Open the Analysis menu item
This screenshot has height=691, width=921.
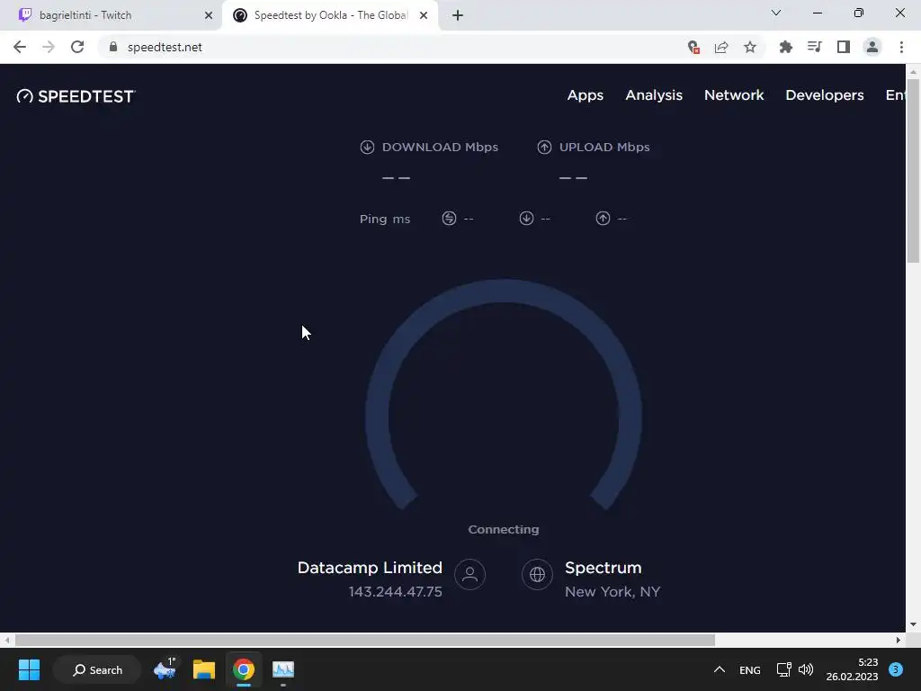(654, 95)
